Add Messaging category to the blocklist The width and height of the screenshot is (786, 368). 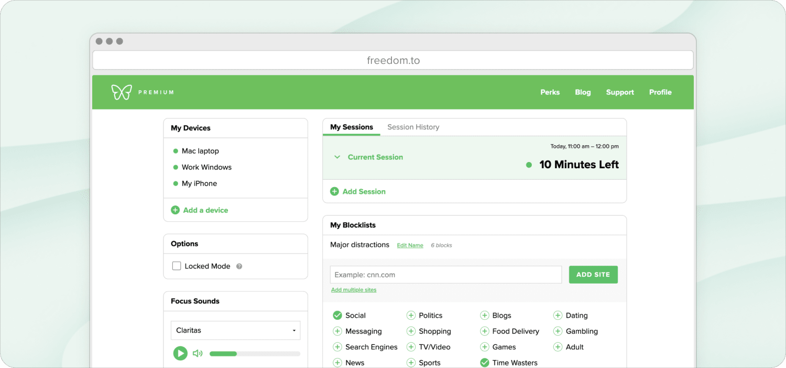pos(337,331)
